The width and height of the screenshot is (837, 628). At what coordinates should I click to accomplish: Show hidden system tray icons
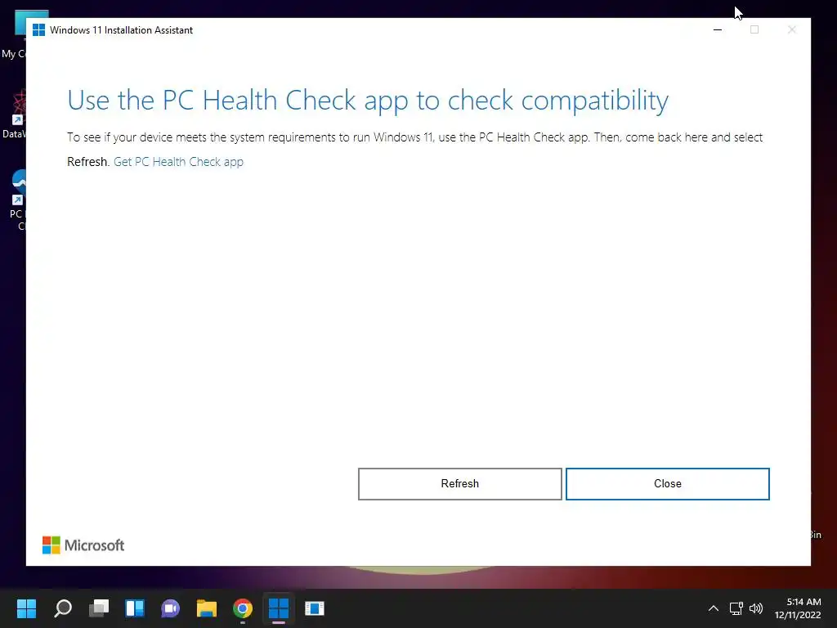tap(713, 608)
